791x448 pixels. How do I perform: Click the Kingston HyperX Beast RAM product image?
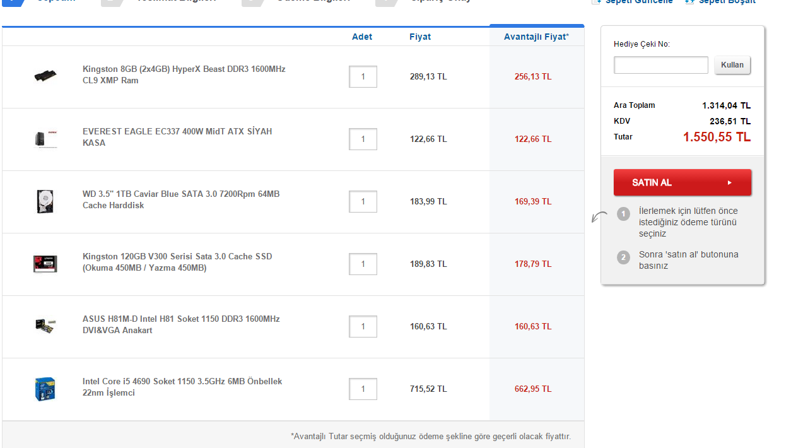pyautogui.click(x=45, y=76)
